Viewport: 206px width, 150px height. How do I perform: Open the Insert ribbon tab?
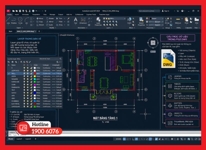[17, 14]
